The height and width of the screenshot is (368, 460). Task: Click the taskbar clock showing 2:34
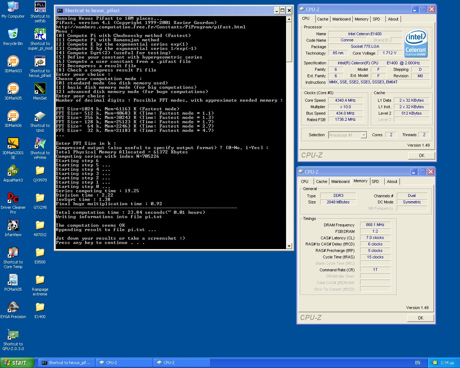(447, 363)
